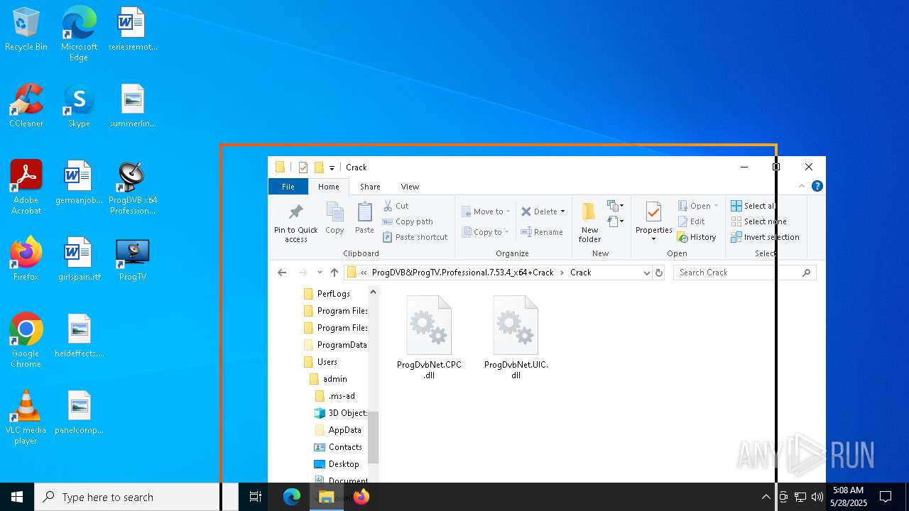Switch to the Home ribbon tab
The height and width of the screenshot is (511, 909).
point(329,187)
